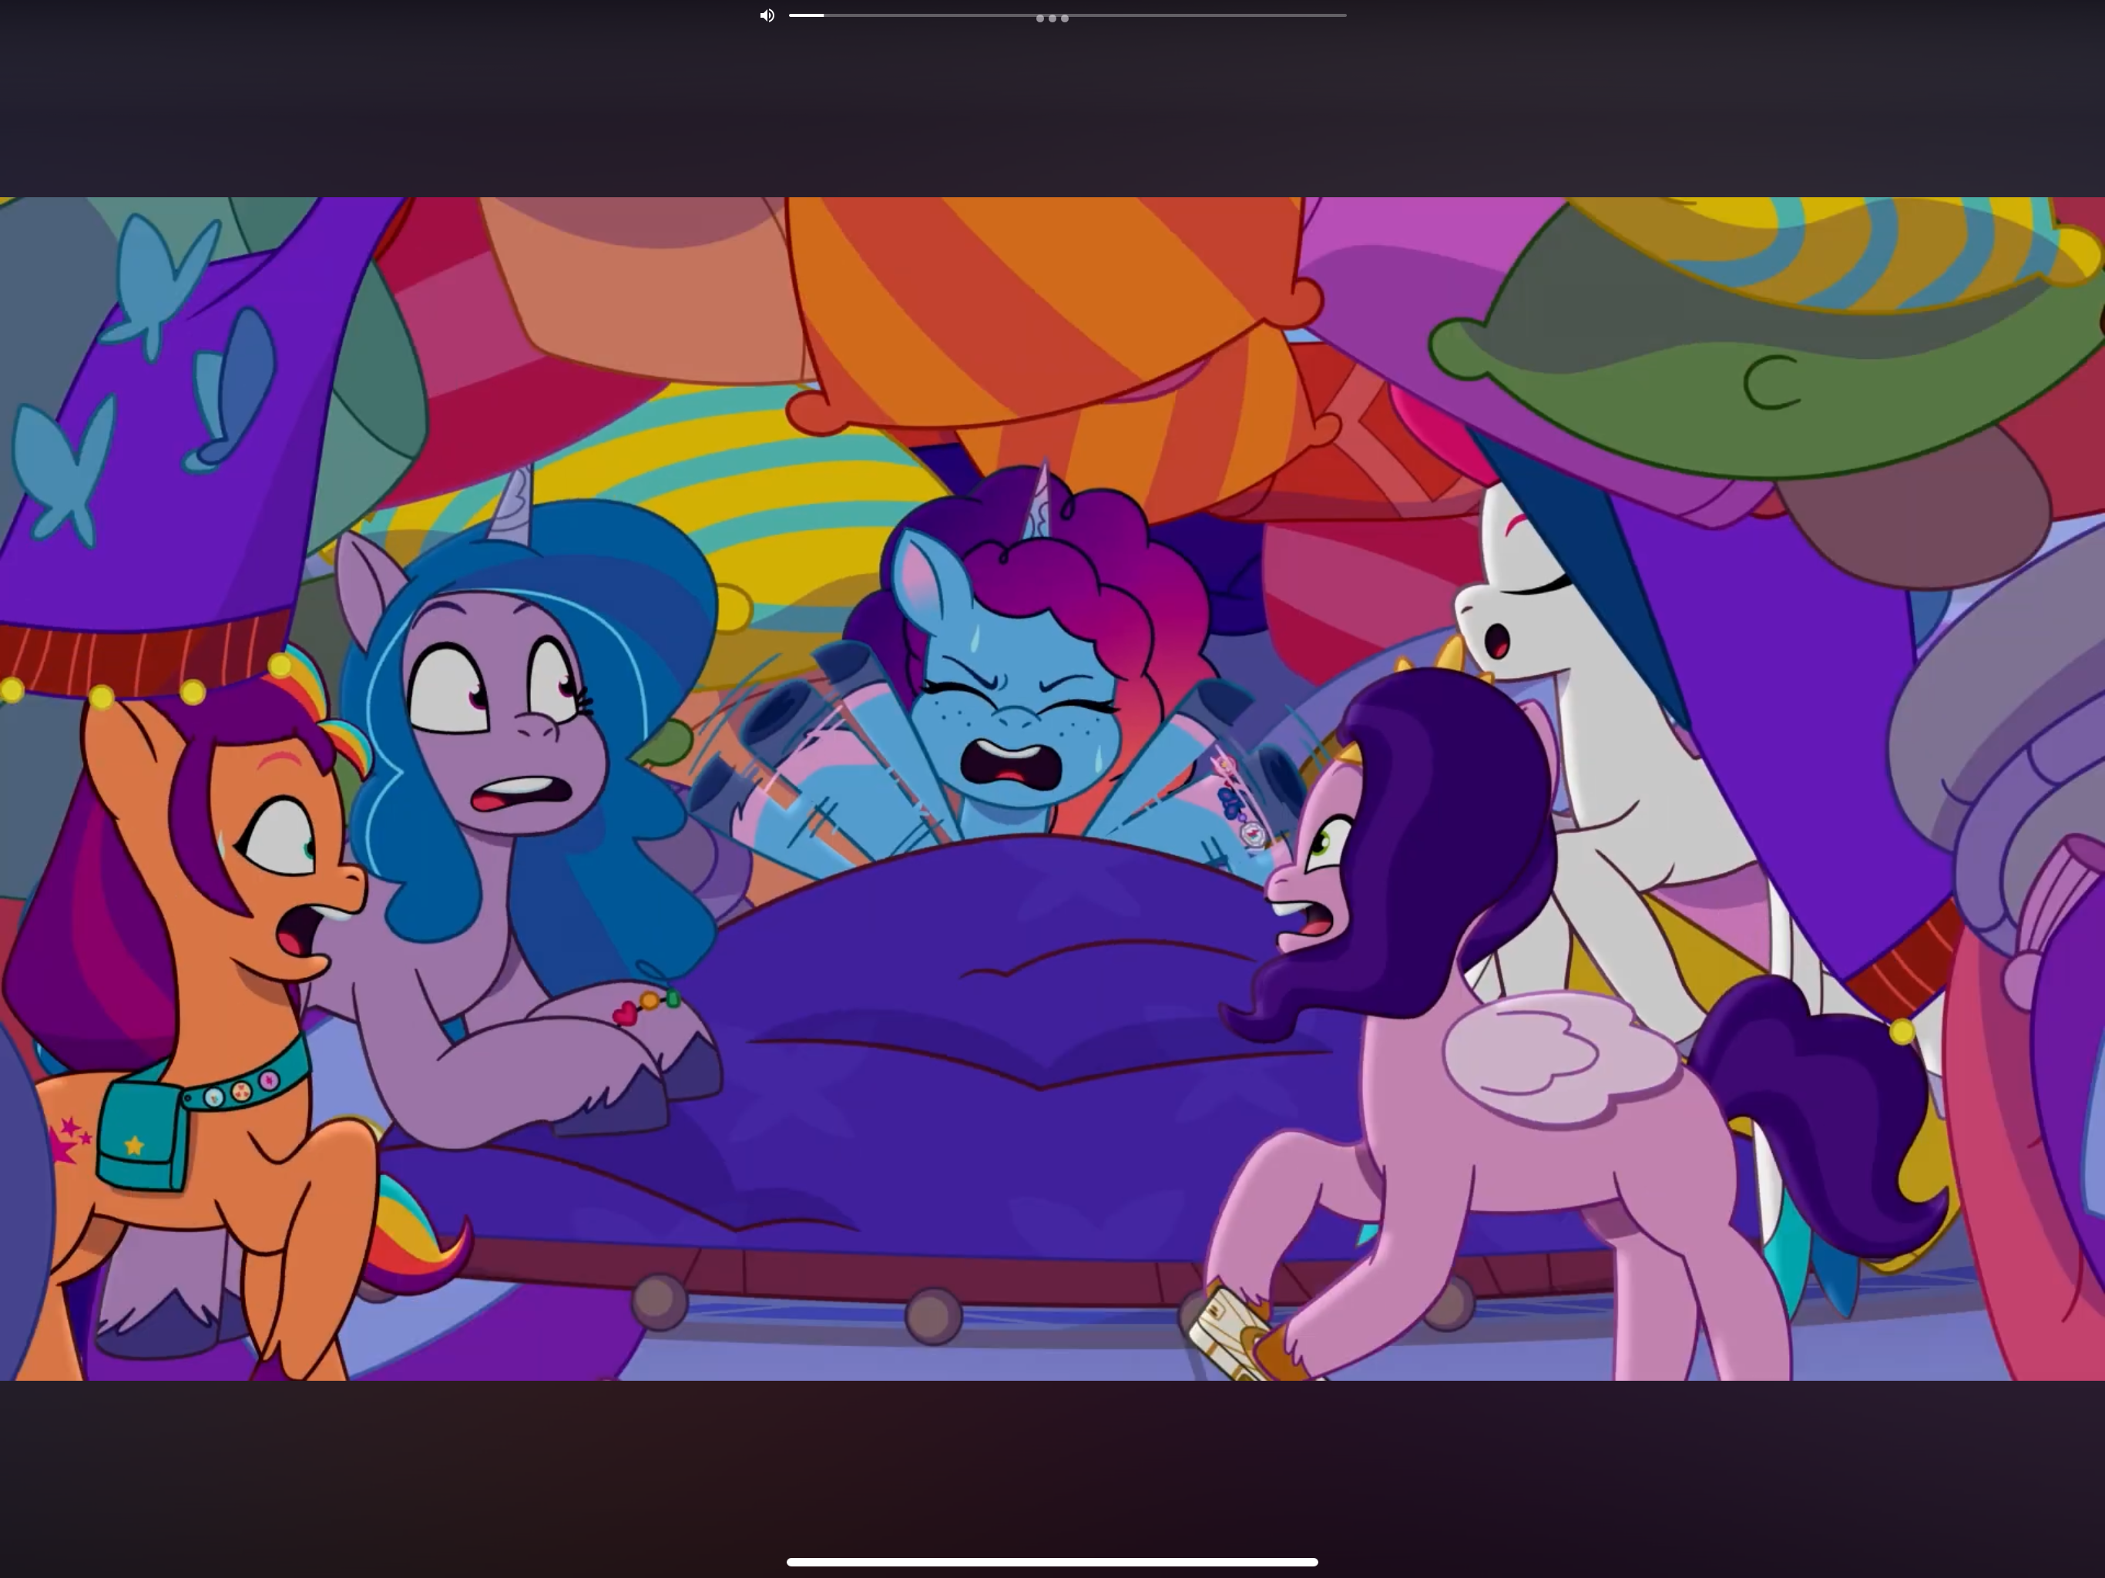This screenshot has height=1578, width=2105.
Task: Click the far right end of volume slider
Action: 1344,15
